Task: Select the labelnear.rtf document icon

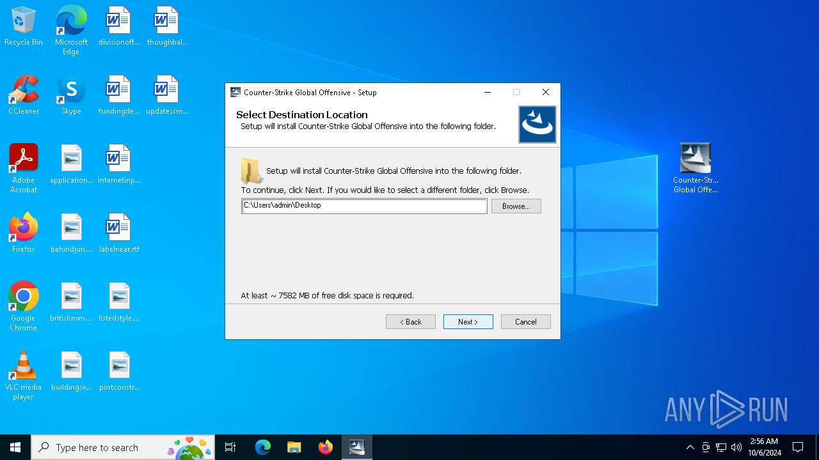Action: (x=119, y=234)
